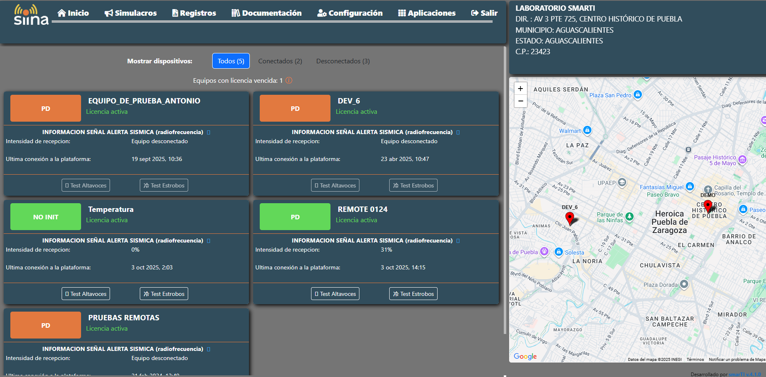The height and width of the screenshot is (377, 766).
Task: Click the SIINA logo
Action: click(x=31, y=15)
